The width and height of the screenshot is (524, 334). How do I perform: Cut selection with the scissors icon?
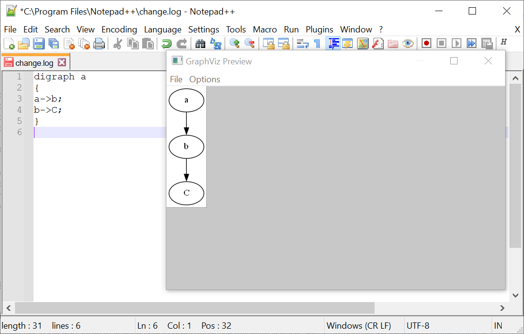click(x=117, y=44)
